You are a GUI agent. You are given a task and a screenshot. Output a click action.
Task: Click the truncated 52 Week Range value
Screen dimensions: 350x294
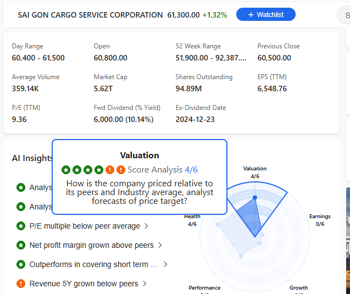point(211,58)
